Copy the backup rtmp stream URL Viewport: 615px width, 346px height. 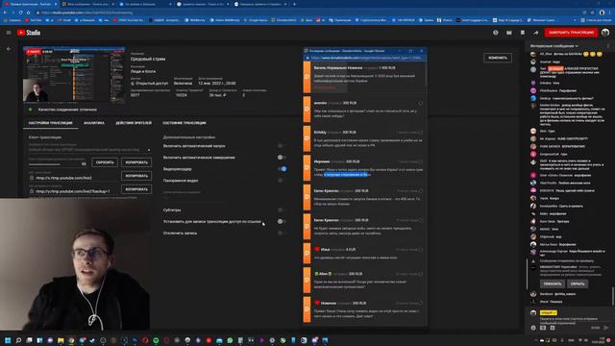point(136,189)
